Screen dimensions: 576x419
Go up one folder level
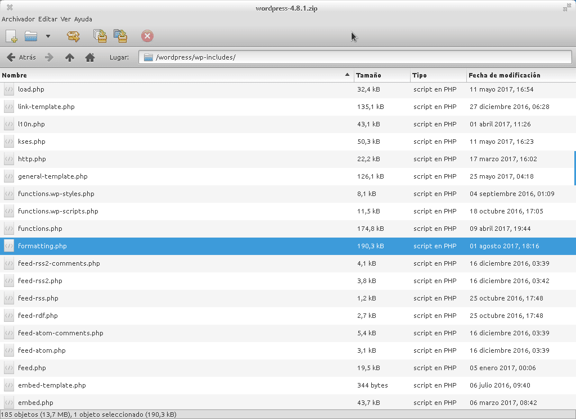point(70,57)
